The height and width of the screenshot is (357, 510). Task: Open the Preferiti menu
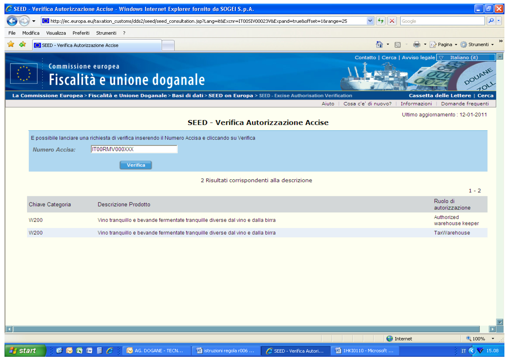(x=81, y=33)
